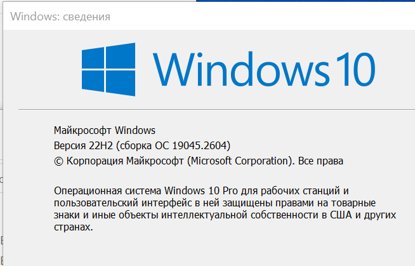The width and height of the screenshot is (415, 266).
Task: Click "Windows 10 Pro" in the paragraph
Action: tap(194, 190)
